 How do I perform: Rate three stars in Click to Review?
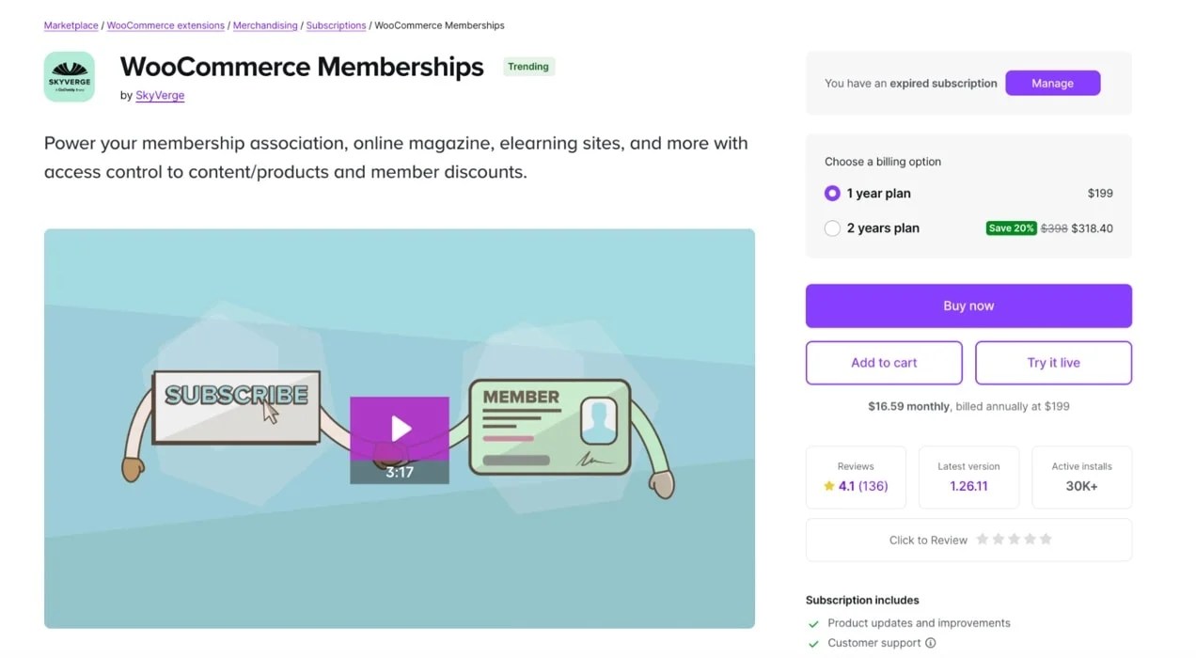click(x=1014, y=540)
